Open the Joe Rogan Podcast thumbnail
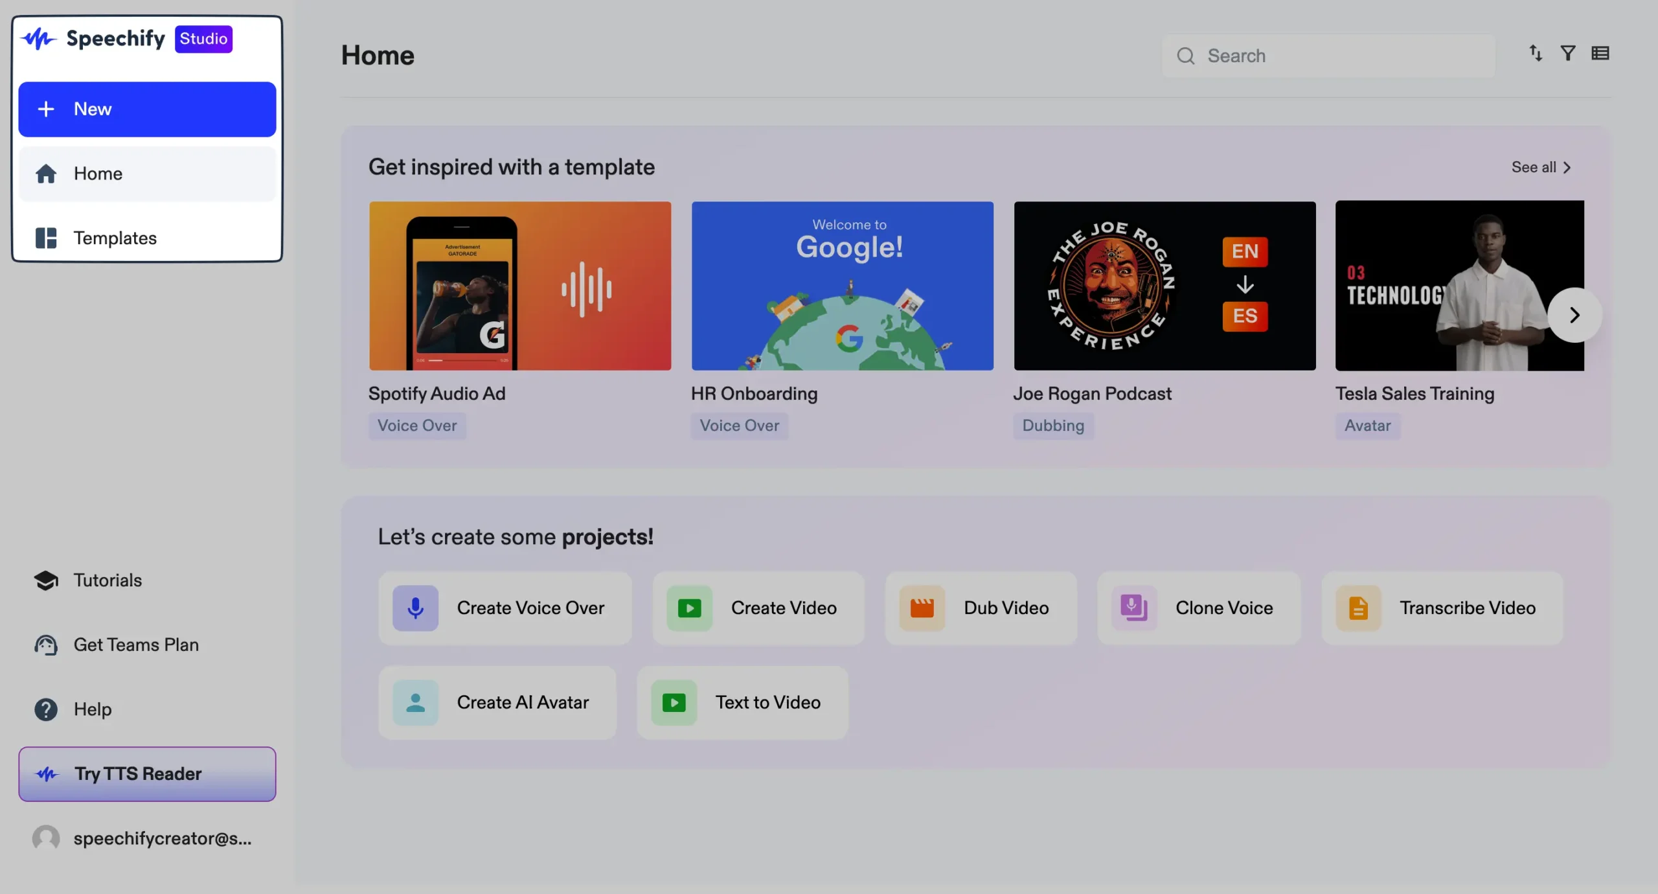 (1164, 286)
